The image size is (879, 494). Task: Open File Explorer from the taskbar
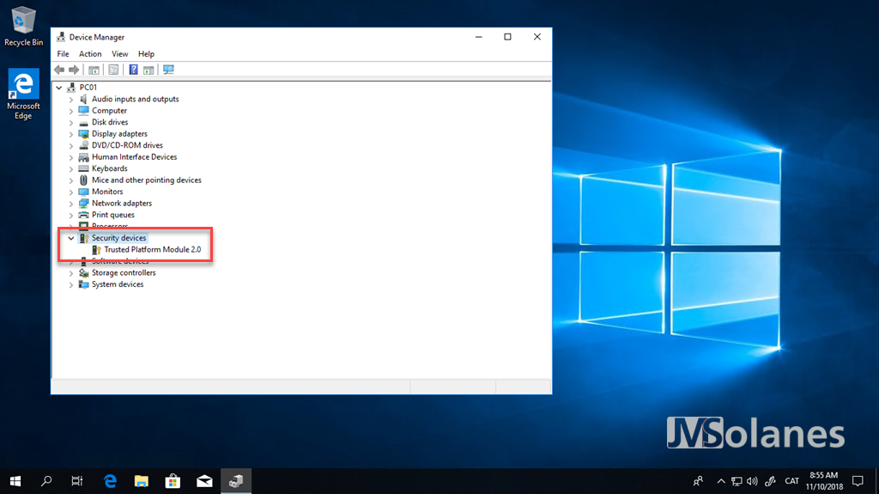[x=142, y=481]
